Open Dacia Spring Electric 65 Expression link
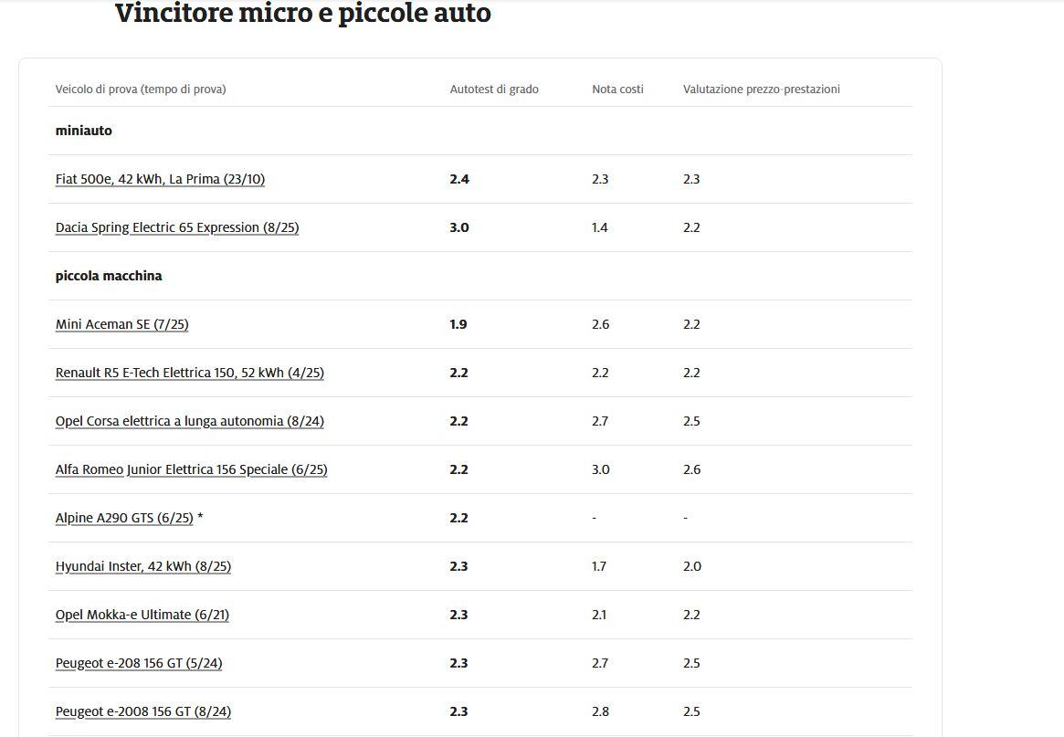The width and height of the screenshot is (1064, 737). pos(177,227)
